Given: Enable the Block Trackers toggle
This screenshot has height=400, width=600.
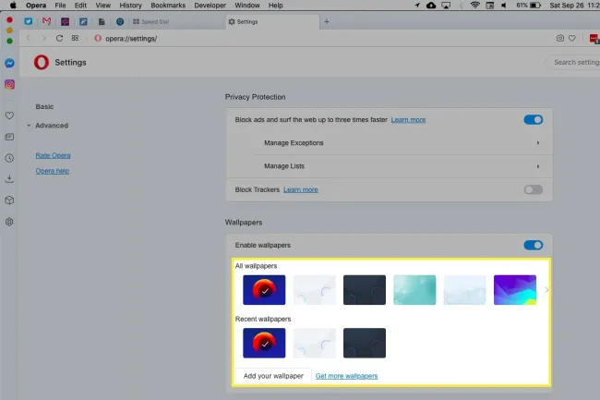Looking at the screenshot, I should pos(533,189).
